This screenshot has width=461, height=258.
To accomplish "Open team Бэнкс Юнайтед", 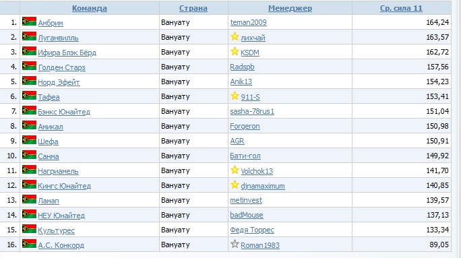I will pyautogui.click(x=64, y=112).
